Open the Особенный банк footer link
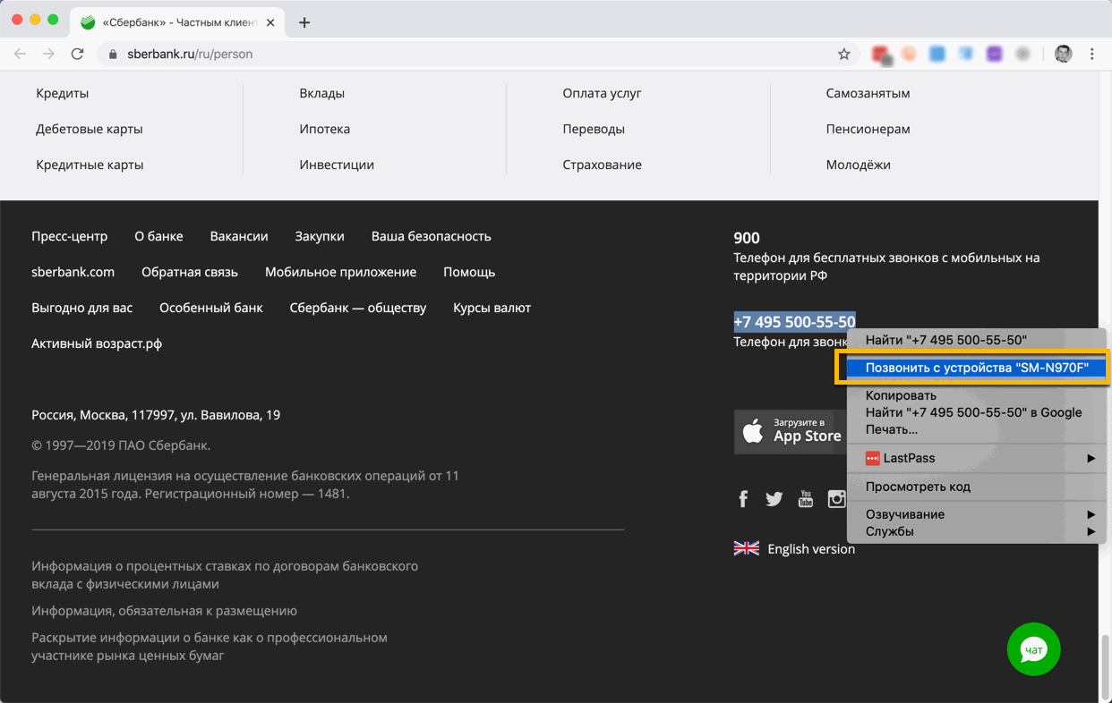 [x=211, y=308]
